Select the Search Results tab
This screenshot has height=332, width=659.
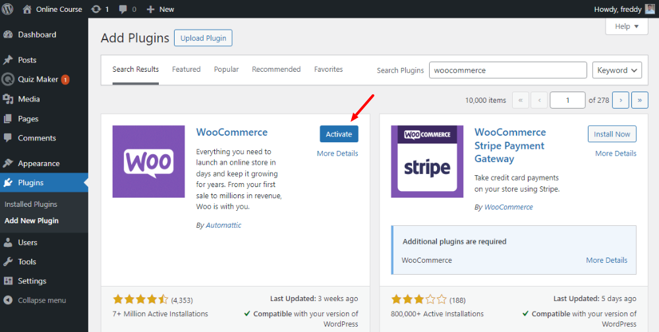136,69
